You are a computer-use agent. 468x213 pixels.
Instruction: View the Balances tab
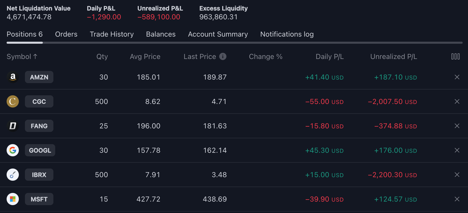point(161,34)
